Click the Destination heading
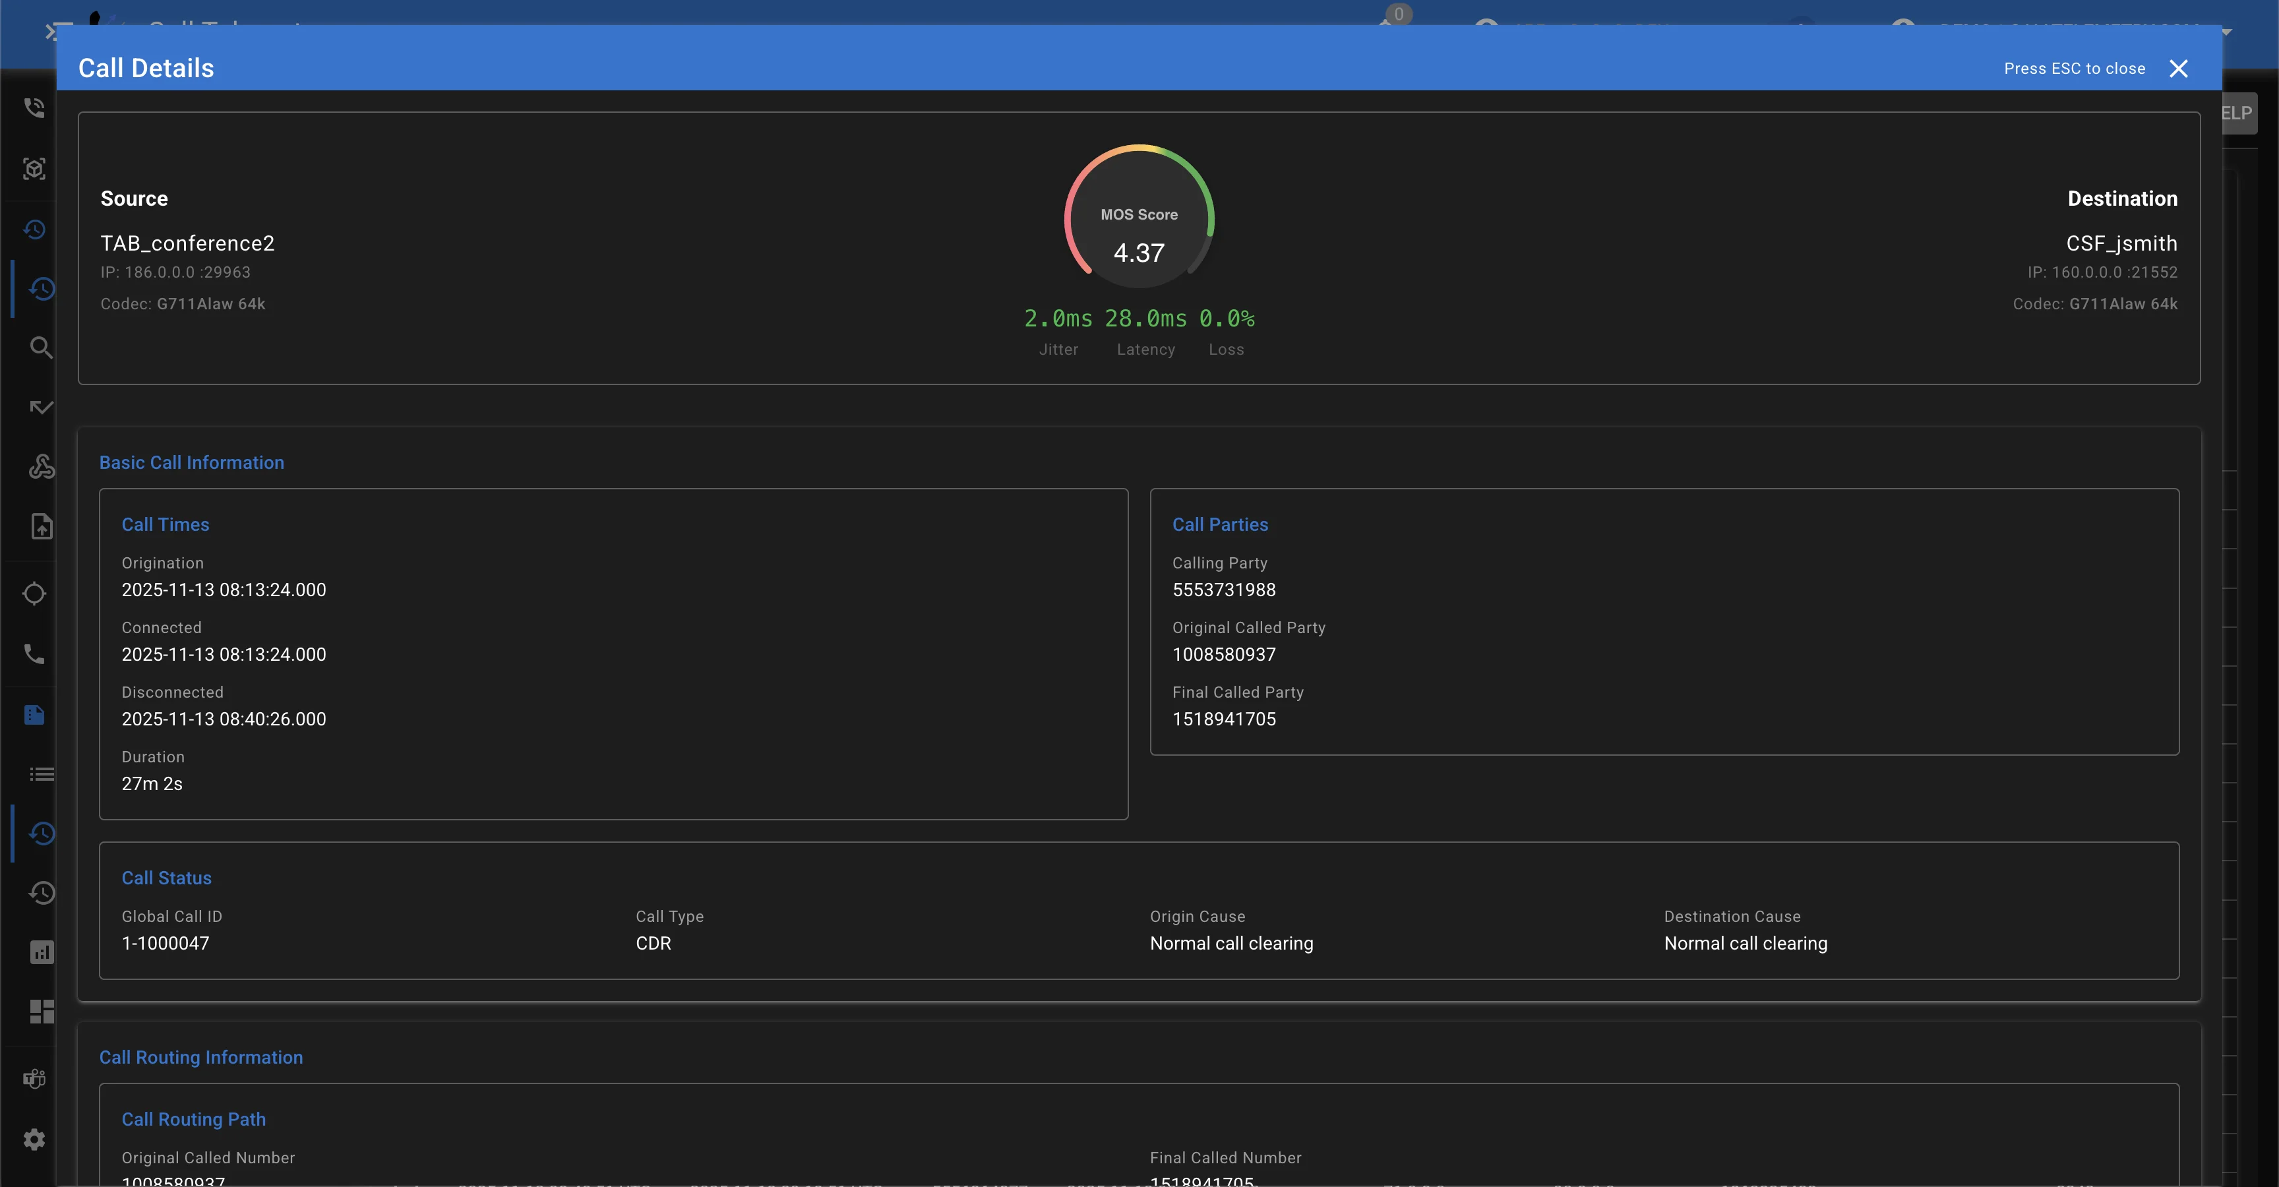2279x1187 pixels. pos(2123,199)
